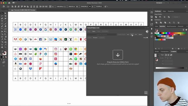Screen dimensions: 188x106
Task: Click the Home icon in top bar
Action: click(9, 3)
